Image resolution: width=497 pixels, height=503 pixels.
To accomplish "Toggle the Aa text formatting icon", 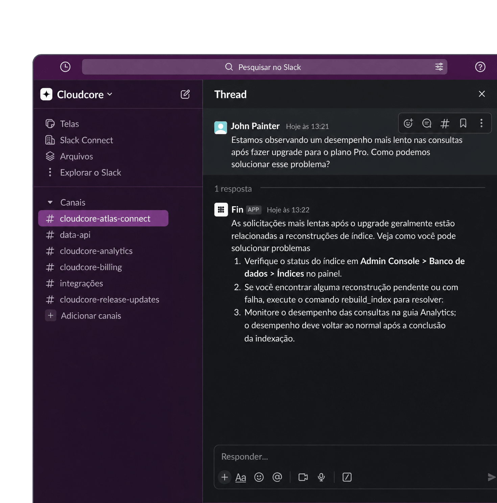I will tap(241, 477).
